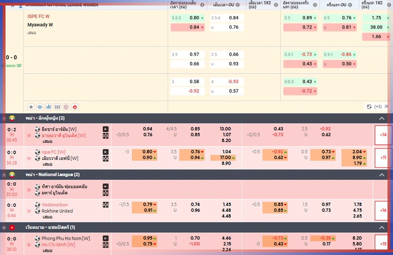Toggle favorite star for Yadanarbon vs Rakhine United
393x255 pixels.
(x=29, y=211)
